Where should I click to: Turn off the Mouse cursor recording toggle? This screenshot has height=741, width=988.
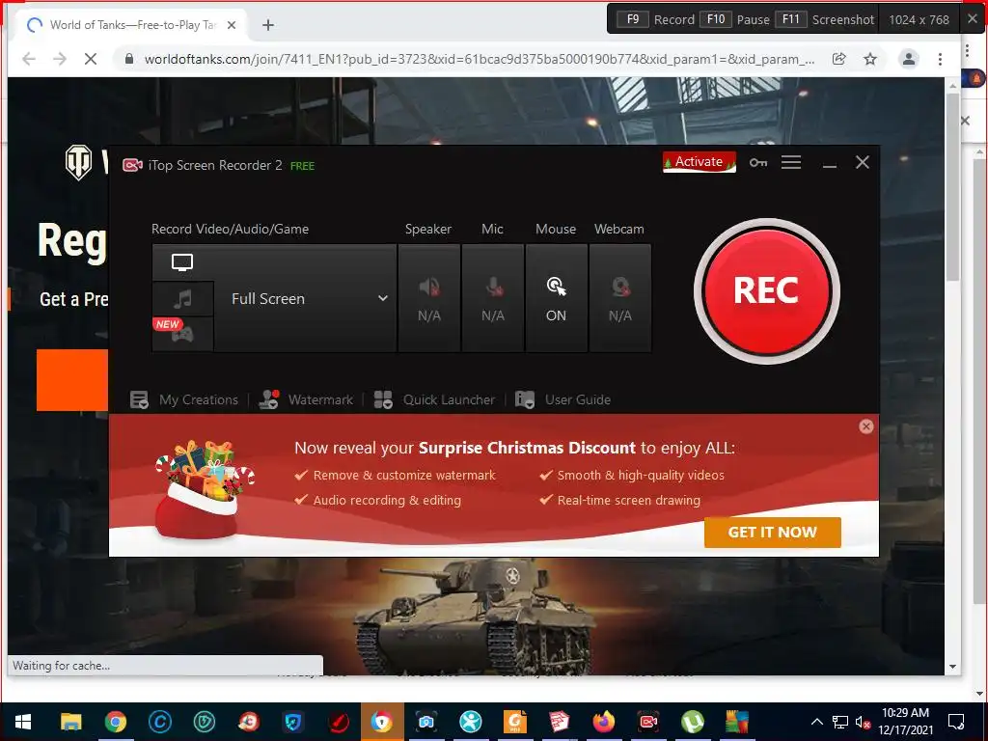click(556, 298)
